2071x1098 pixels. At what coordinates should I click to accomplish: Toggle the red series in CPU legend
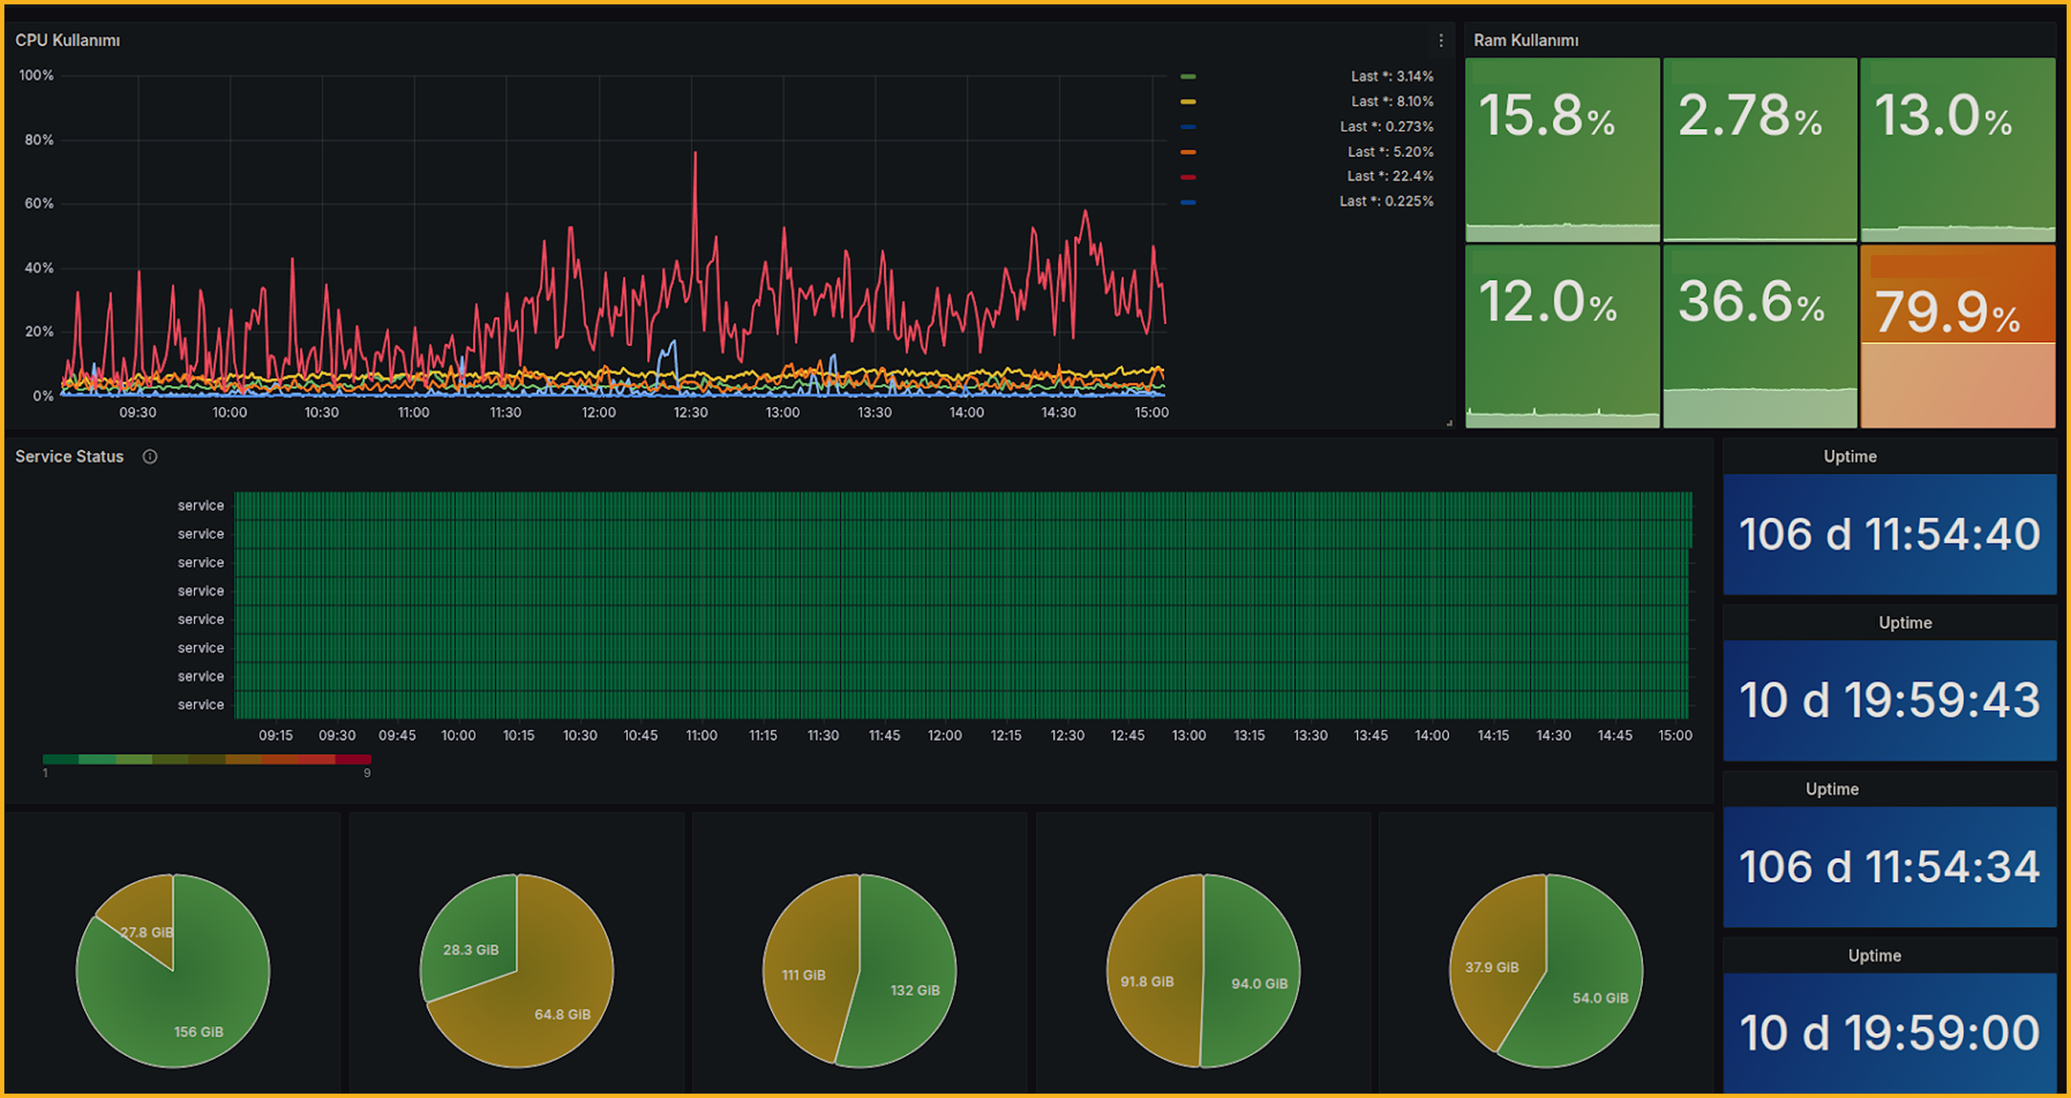(1189, 175)
